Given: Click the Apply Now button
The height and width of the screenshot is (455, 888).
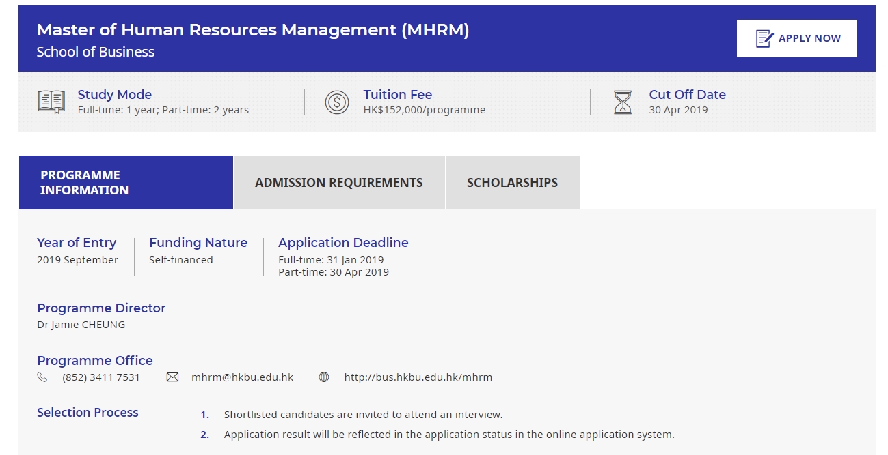Looking at the screenshot, I should point(796,39).
